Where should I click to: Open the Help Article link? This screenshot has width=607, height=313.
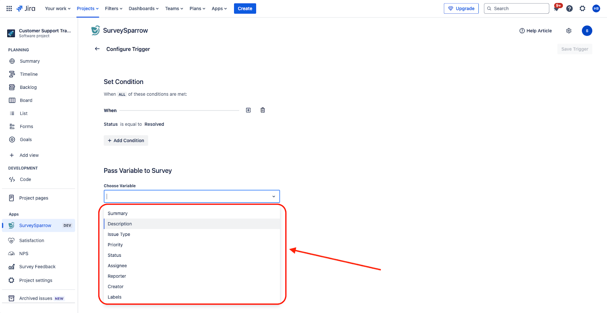point(535,31)
